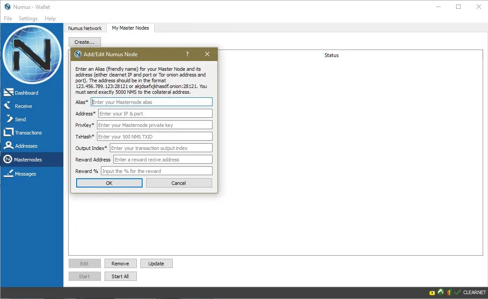Open the Dashboard sidebar icon
The height and width of the screenshot is (299, 488).
[8, 92]
